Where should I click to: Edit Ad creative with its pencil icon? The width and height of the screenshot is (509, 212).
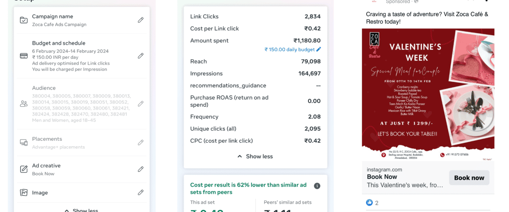click(x=140, y=169)
